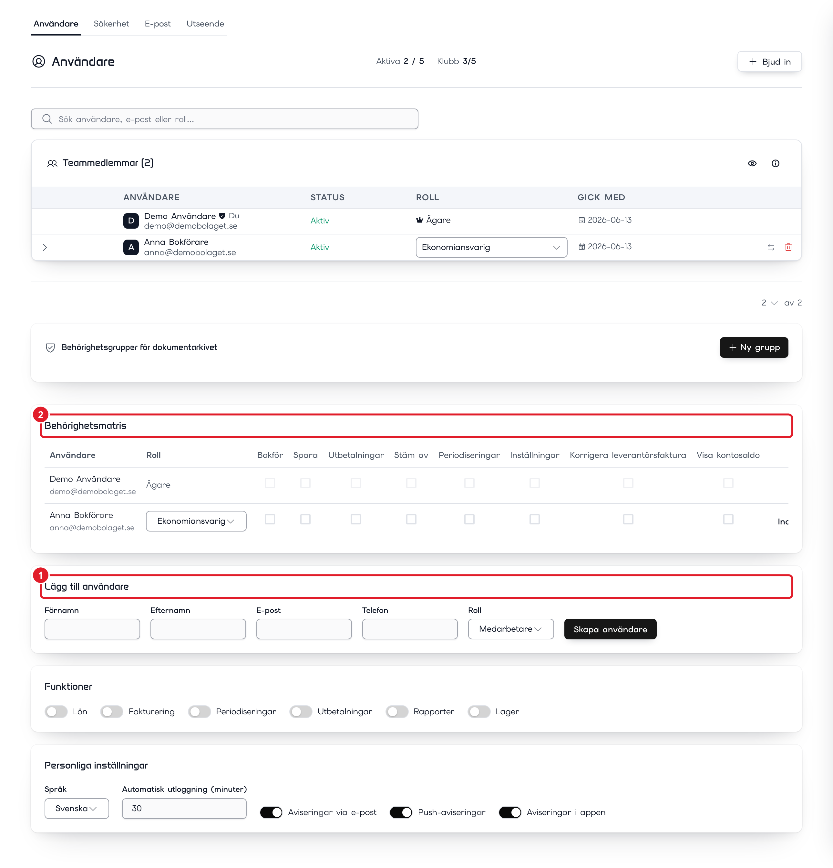
Task: Switch to the Användare tab
Action: [x=56, y=24]
